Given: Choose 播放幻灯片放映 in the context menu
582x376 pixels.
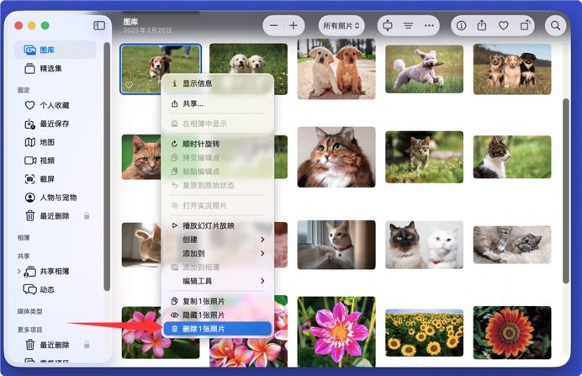Looking at the screenshot, I should coord(218,225).
